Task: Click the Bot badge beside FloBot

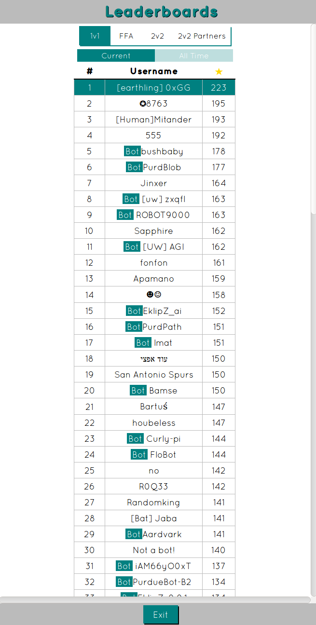Action: click(139, 455)
